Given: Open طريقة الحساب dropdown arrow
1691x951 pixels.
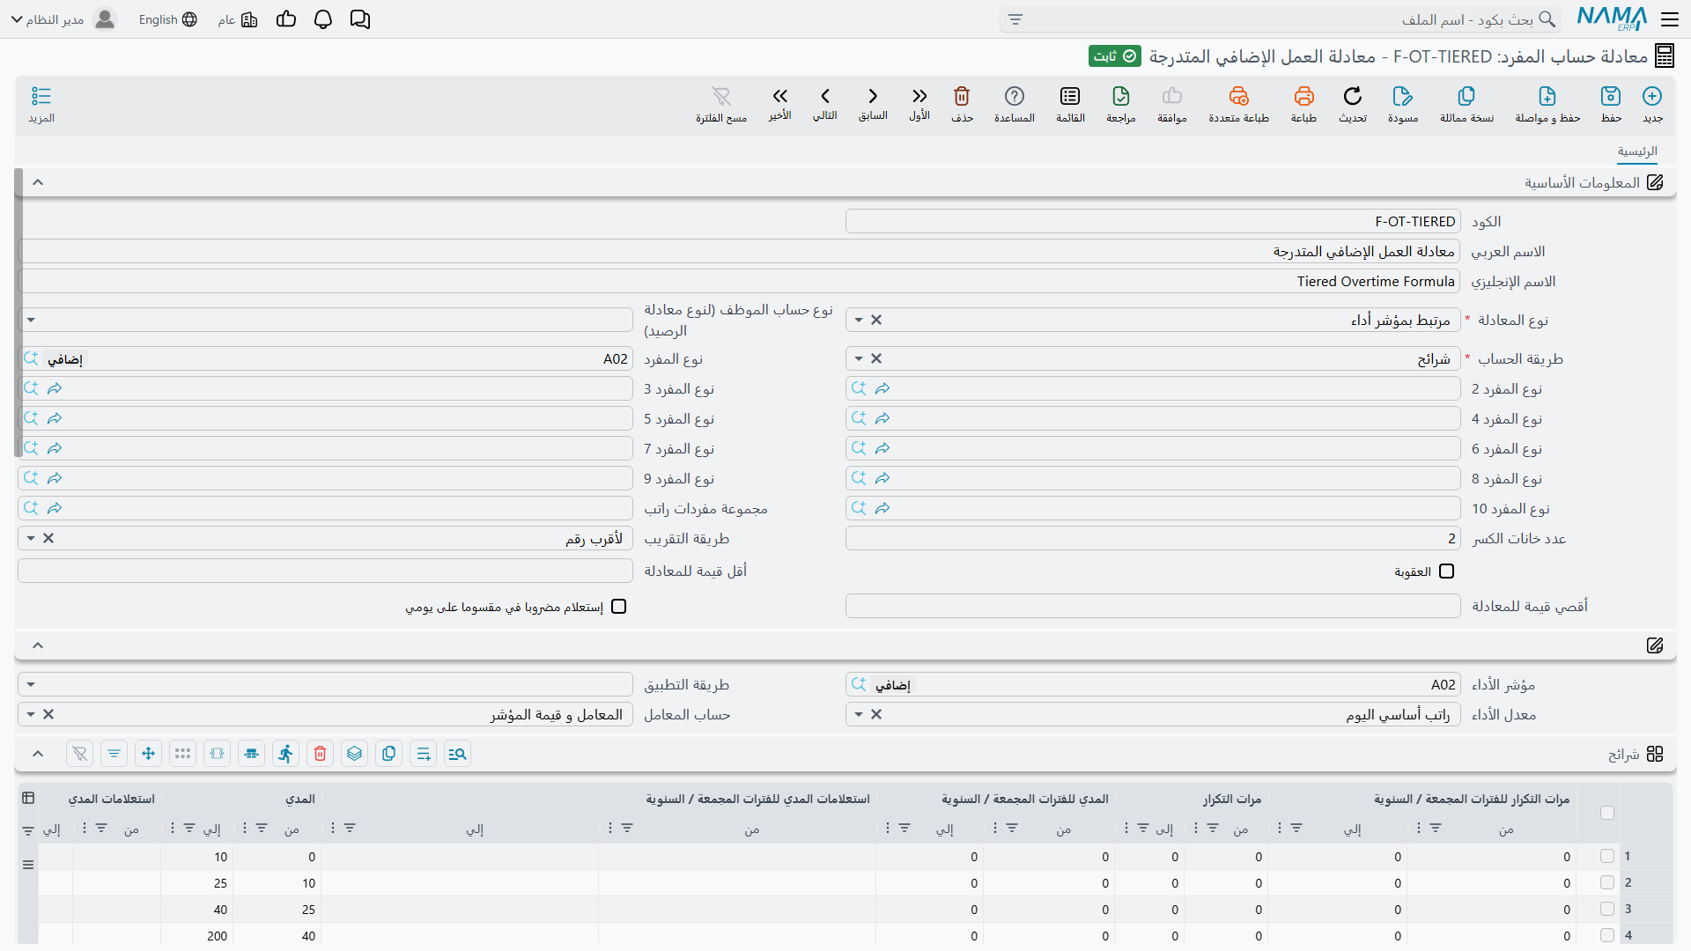Looking at the screenshot, I should point(859,358).
